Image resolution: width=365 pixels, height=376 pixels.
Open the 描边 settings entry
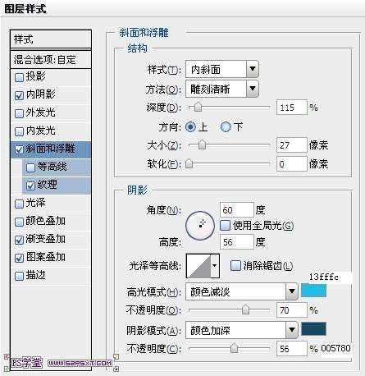pos(35,275)
